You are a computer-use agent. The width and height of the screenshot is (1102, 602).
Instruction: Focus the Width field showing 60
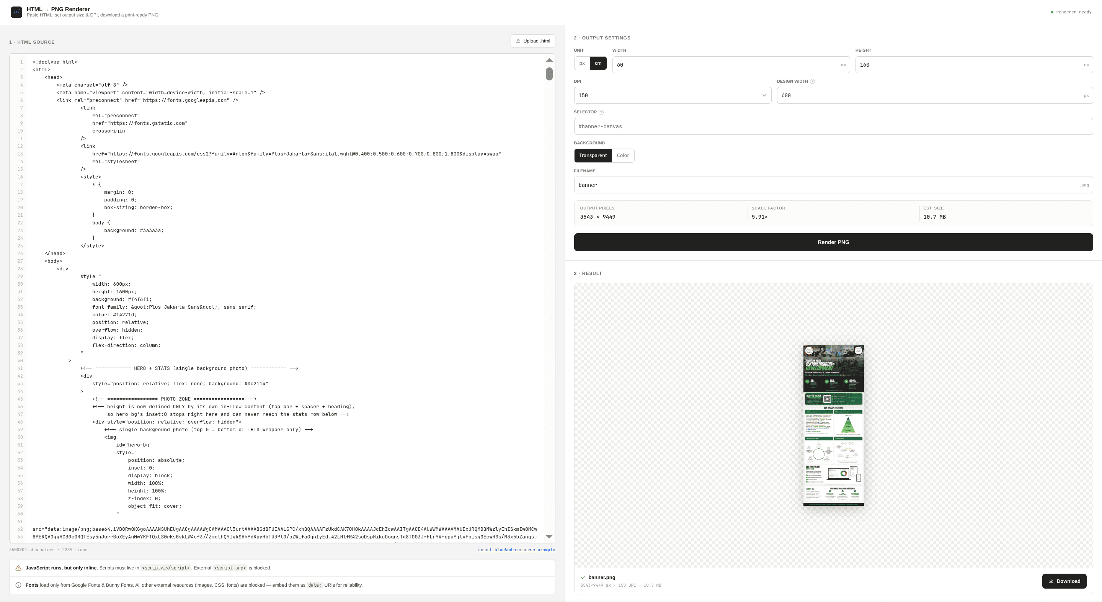click(x=731, y=65)
